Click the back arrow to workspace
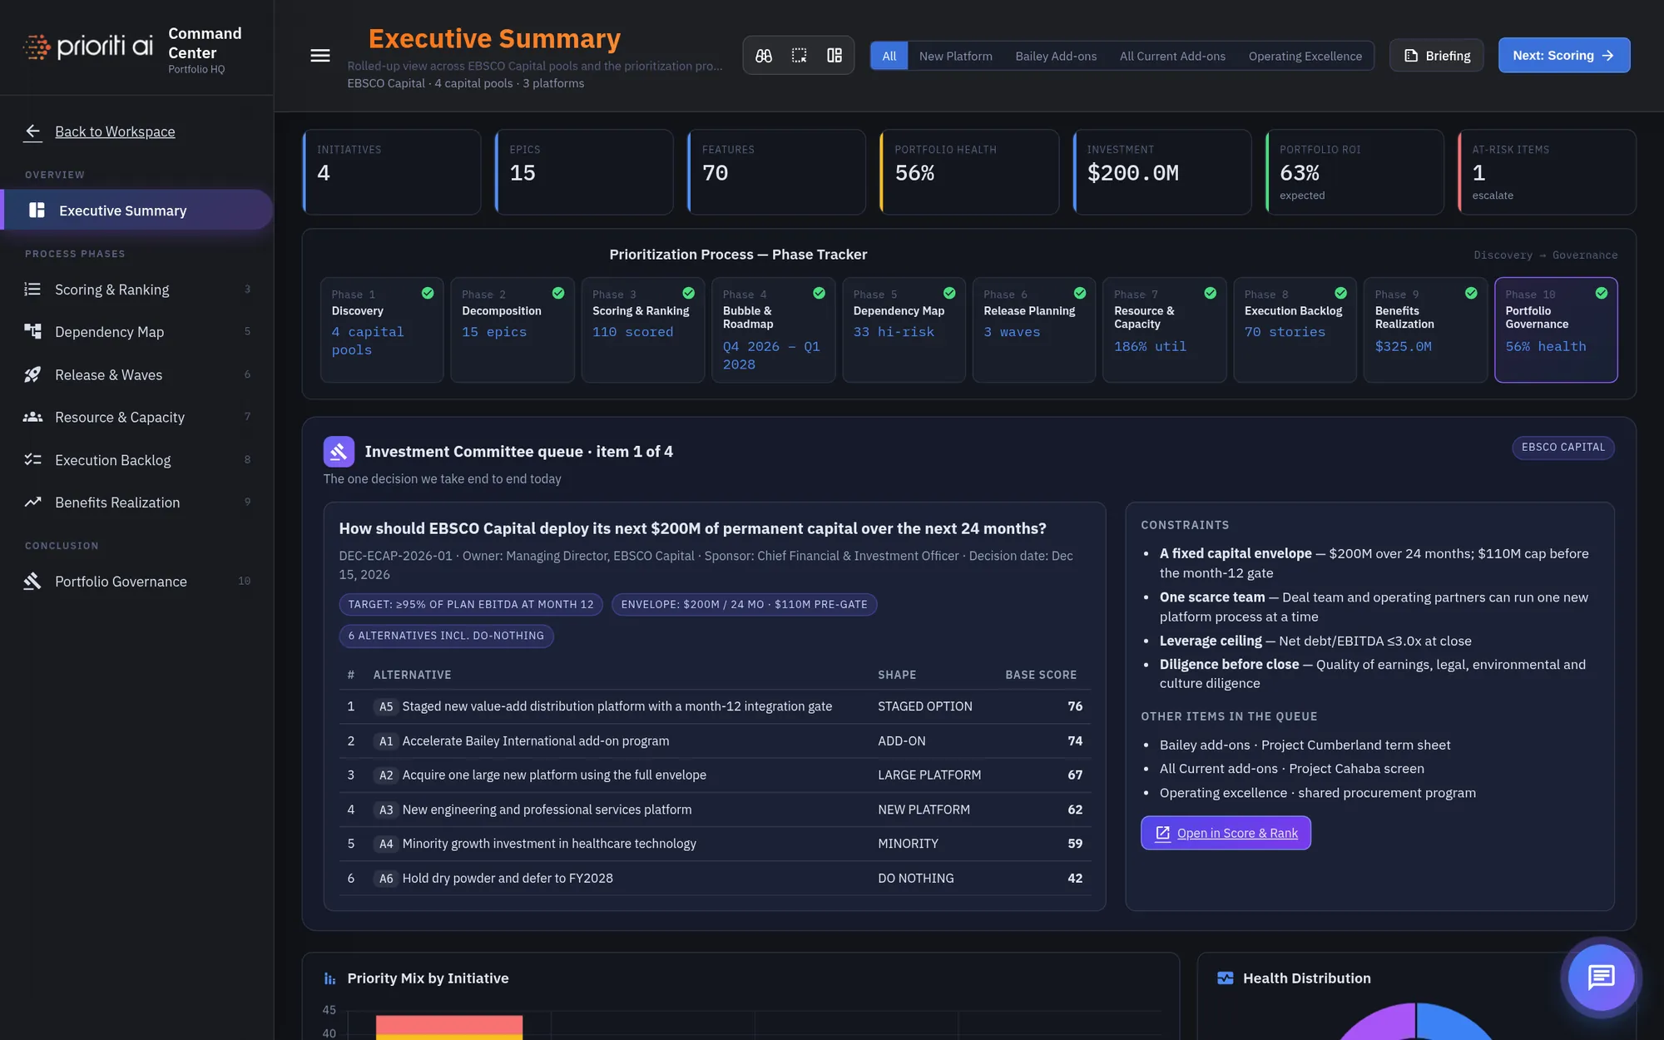The image size is (1664, 1040). point(33,131)
